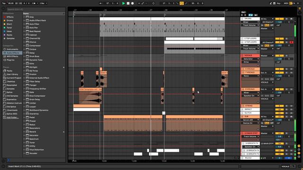303x170 pixels.
Task: Arm the Arrangement Record button
Action: tap(133, 3)
